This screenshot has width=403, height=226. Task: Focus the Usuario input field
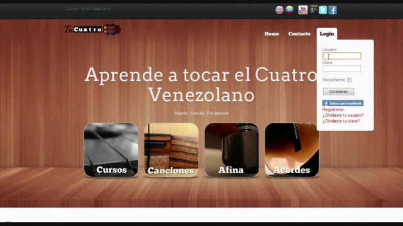tap(342, 56)
